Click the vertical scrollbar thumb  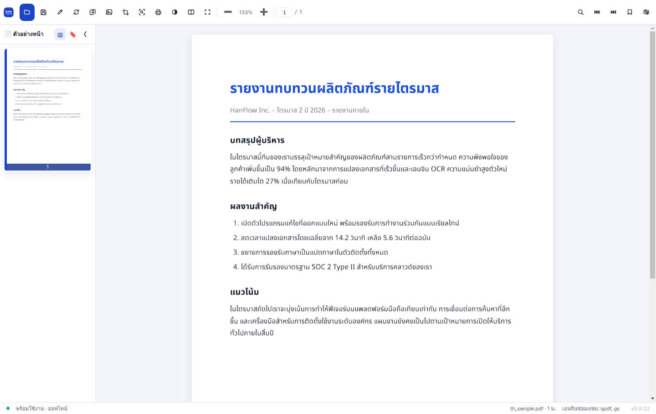coord(652,155)
